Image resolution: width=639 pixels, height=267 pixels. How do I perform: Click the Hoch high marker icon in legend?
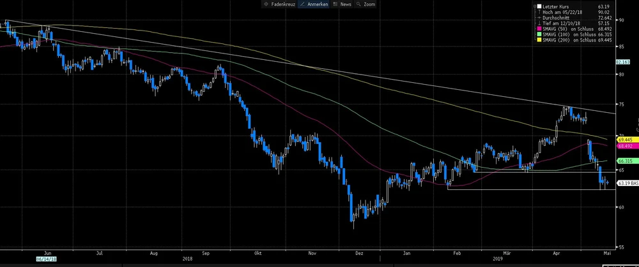541,11
